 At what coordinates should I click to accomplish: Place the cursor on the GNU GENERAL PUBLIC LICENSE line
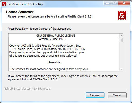point(56,36)
